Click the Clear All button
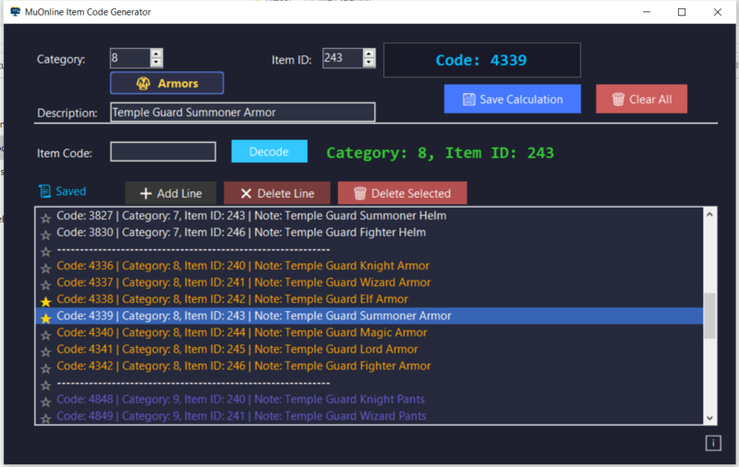 pos(641,99)
